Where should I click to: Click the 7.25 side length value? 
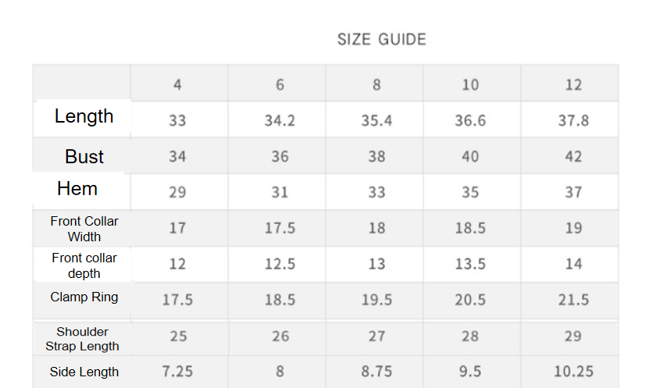(177, 372)
